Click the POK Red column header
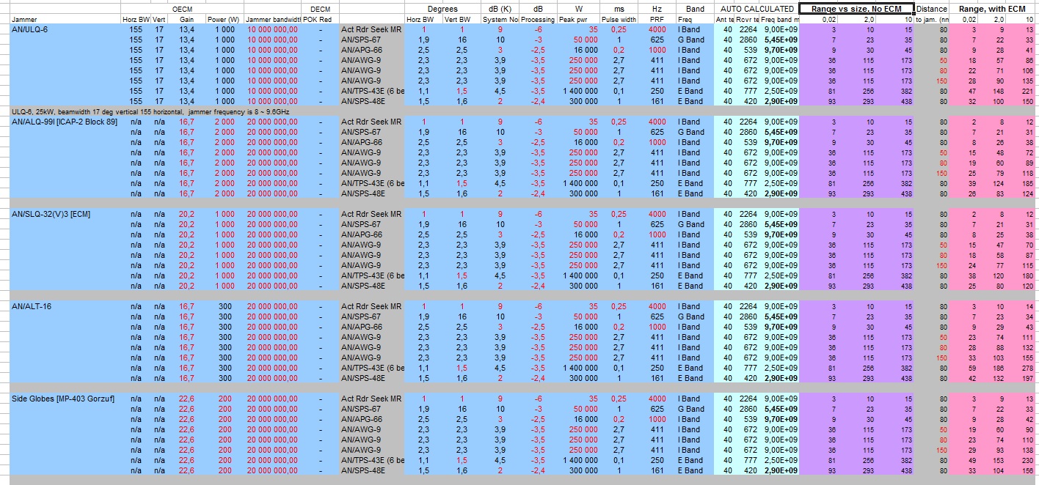 321,19
